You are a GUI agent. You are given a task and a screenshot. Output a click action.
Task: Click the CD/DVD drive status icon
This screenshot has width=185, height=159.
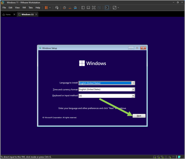pyautogui.click(x=158, y=157)
